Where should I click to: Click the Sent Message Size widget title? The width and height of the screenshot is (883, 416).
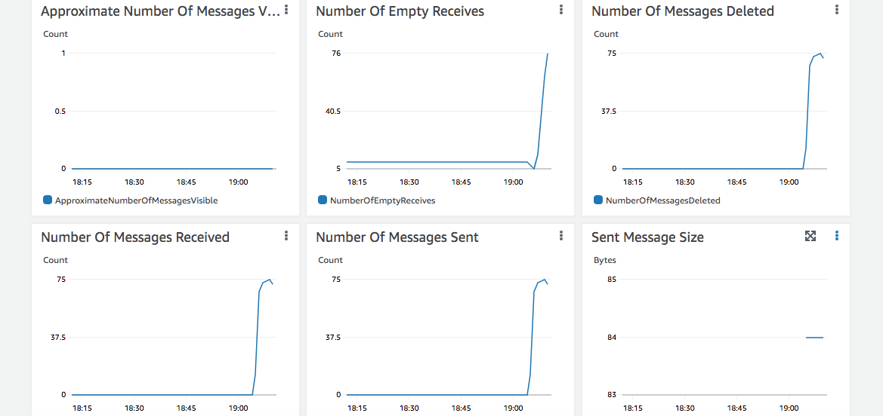(647, 237)
